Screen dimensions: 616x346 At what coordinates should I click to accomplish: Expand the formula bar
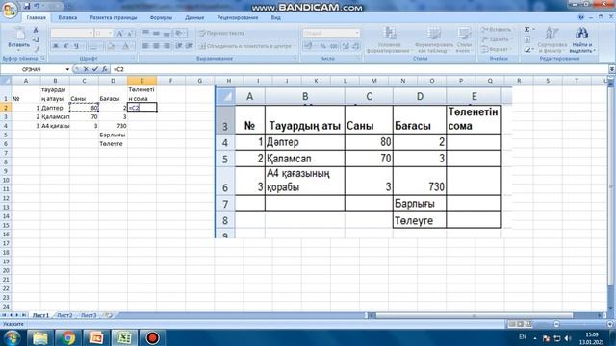(x=612, y=69)
